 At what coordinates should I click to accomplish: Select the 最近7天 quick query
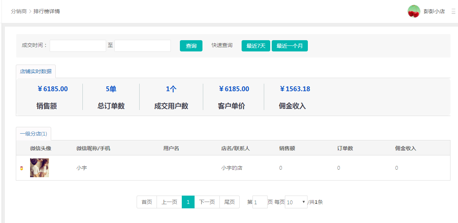(x=256, y=46)
